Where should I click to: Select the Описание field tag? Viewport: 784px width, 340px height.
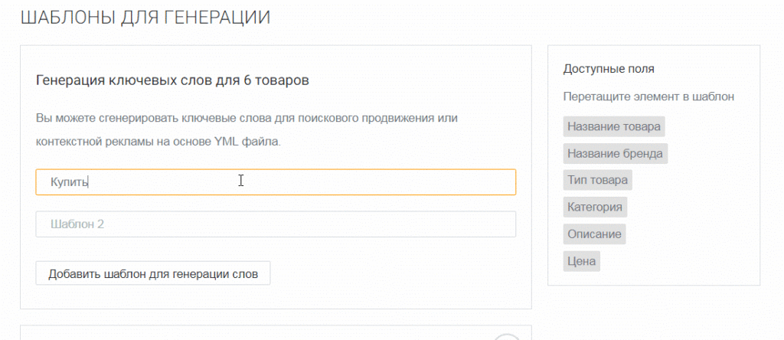(594, 234)
